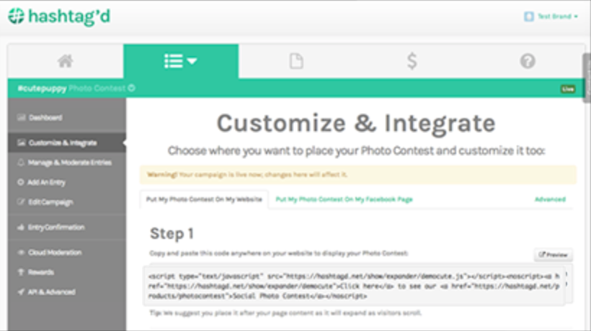Image resolution: width=591 pixels, height=331 pixels.
Task: Open the dollar billing tab icon
Action: [x=412, y=61]
